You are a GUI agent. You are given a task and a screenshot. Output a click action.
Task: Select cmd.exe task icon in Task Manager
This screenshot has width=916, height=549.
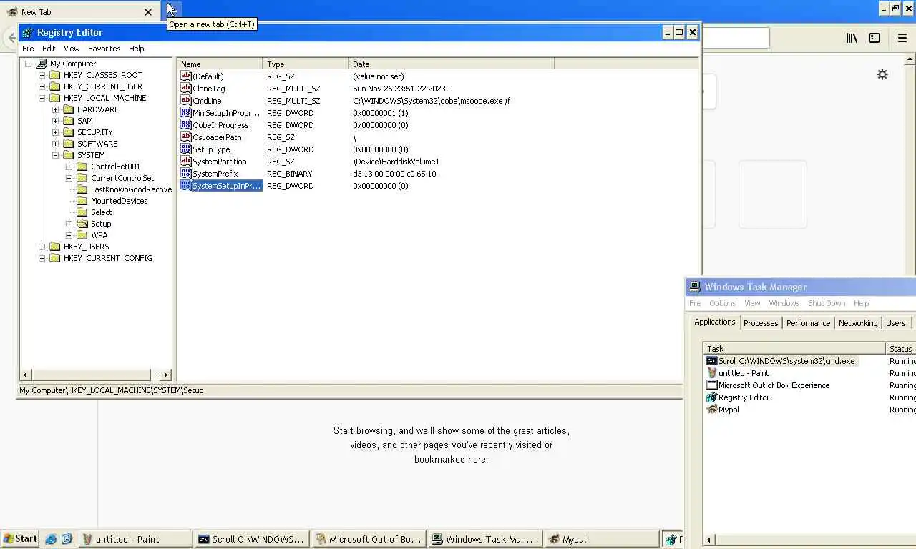coord(711,361)
